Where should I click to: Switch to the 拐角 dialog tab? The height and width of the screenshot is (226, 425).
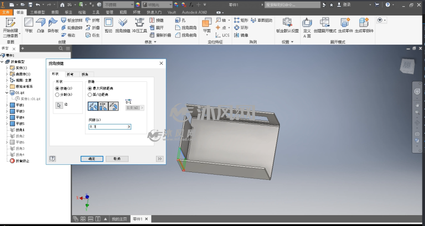click(85, 74)
